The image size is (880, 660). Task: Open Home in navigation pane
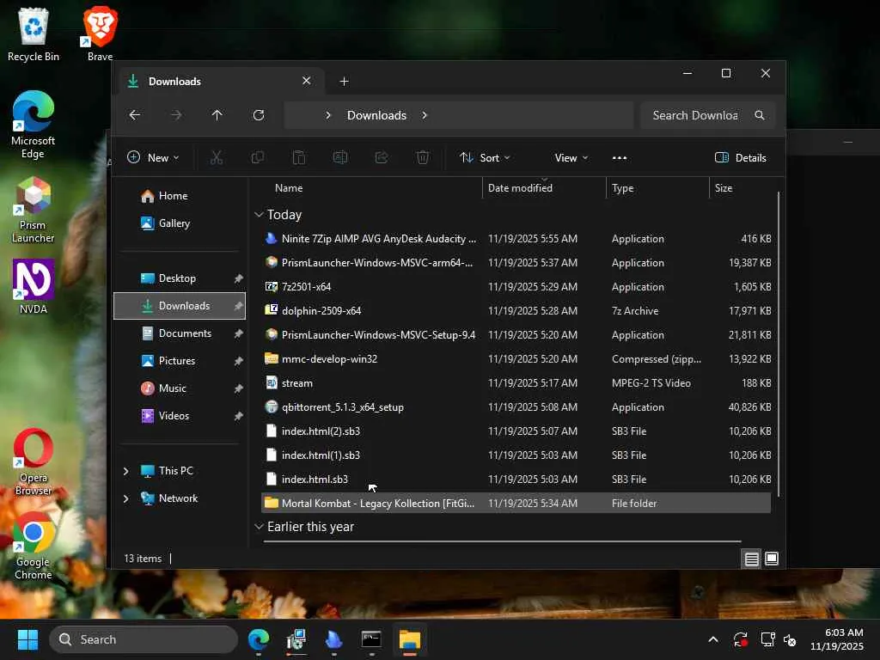(174, 196)
